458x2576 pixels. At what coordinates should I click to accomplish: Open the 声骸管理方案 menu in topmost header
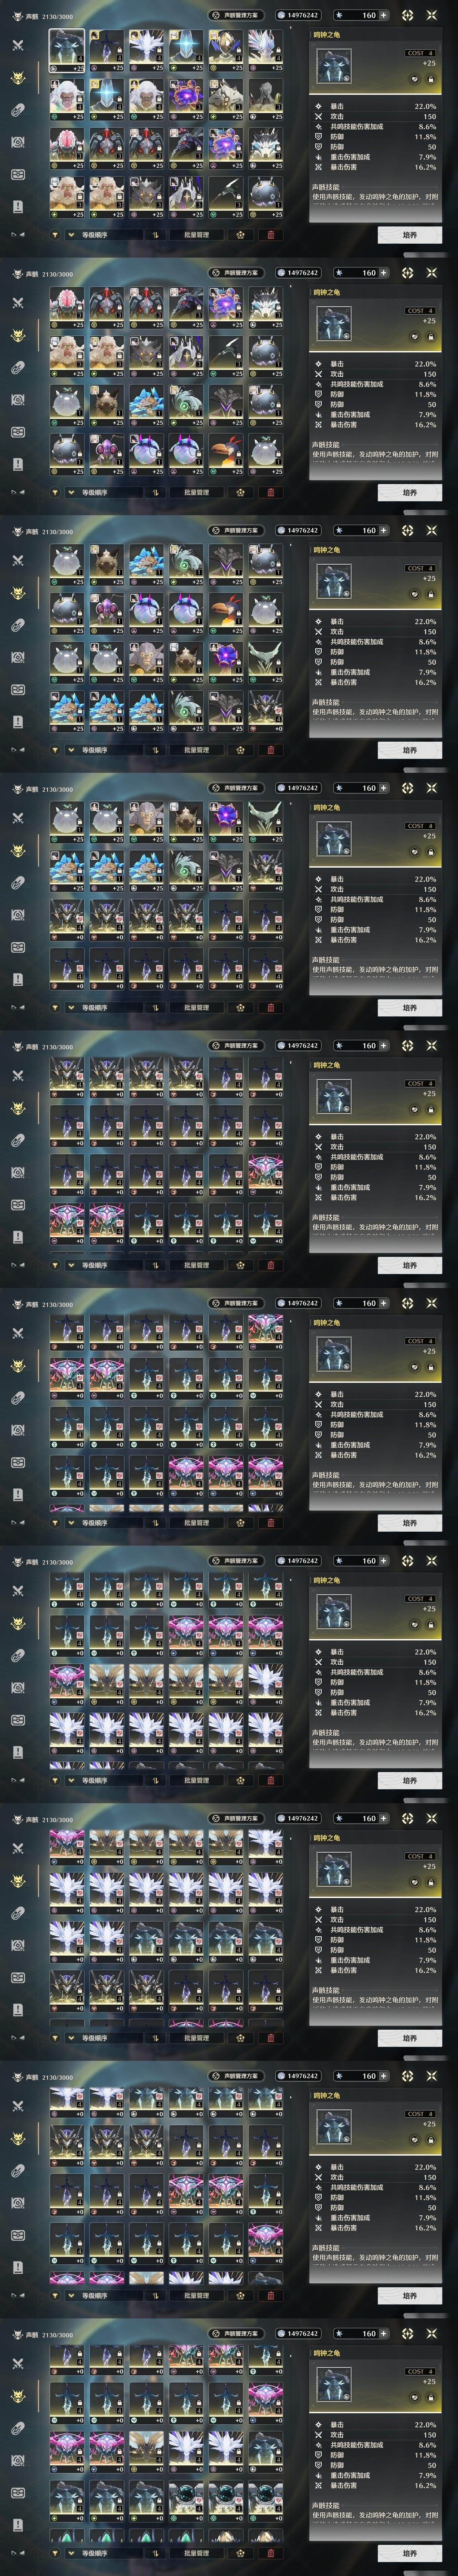coord(236,15)
